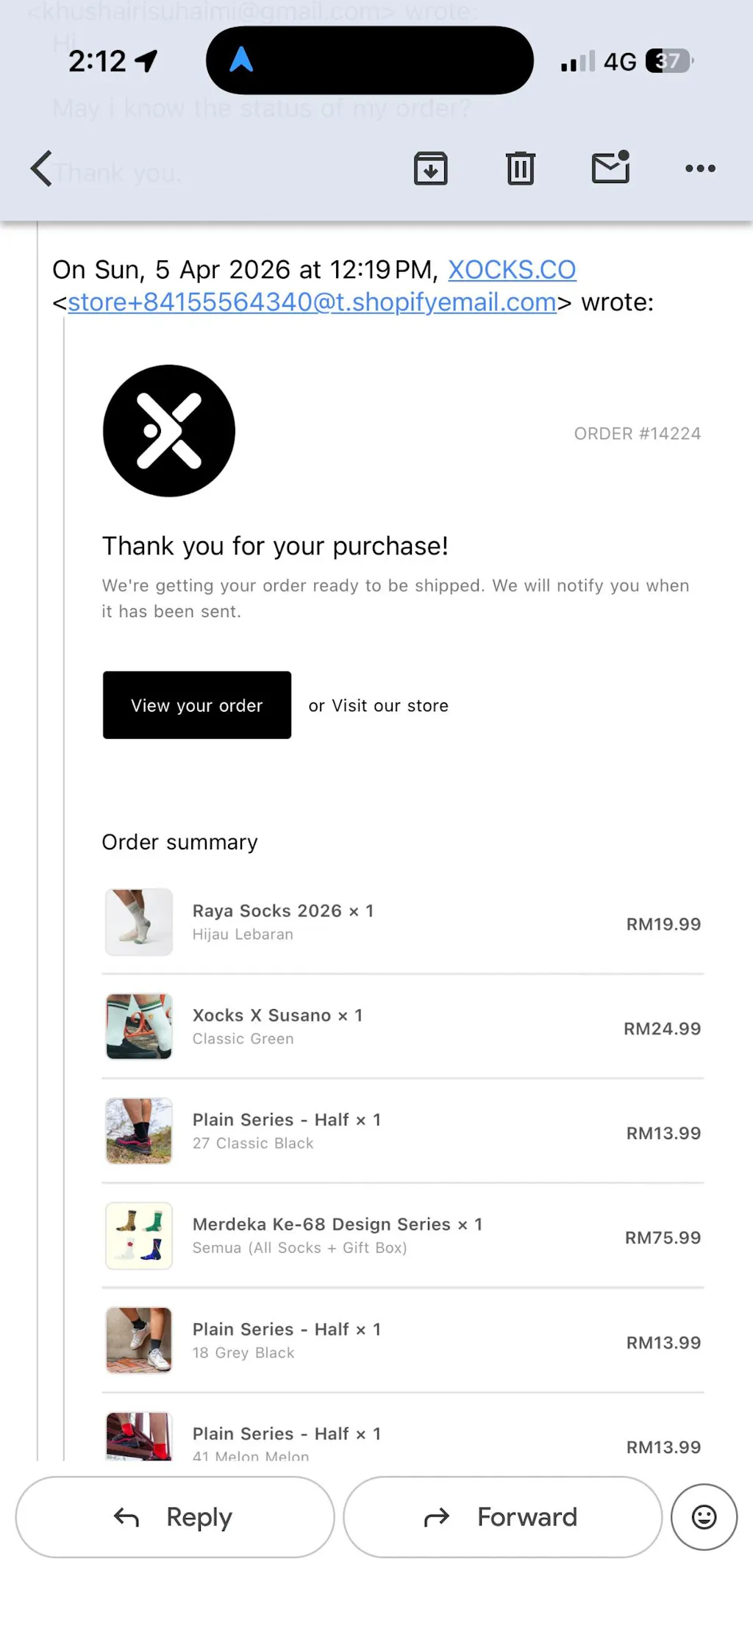Open the Xocks X Susano product thumbnail

[x=139, y=1027]
